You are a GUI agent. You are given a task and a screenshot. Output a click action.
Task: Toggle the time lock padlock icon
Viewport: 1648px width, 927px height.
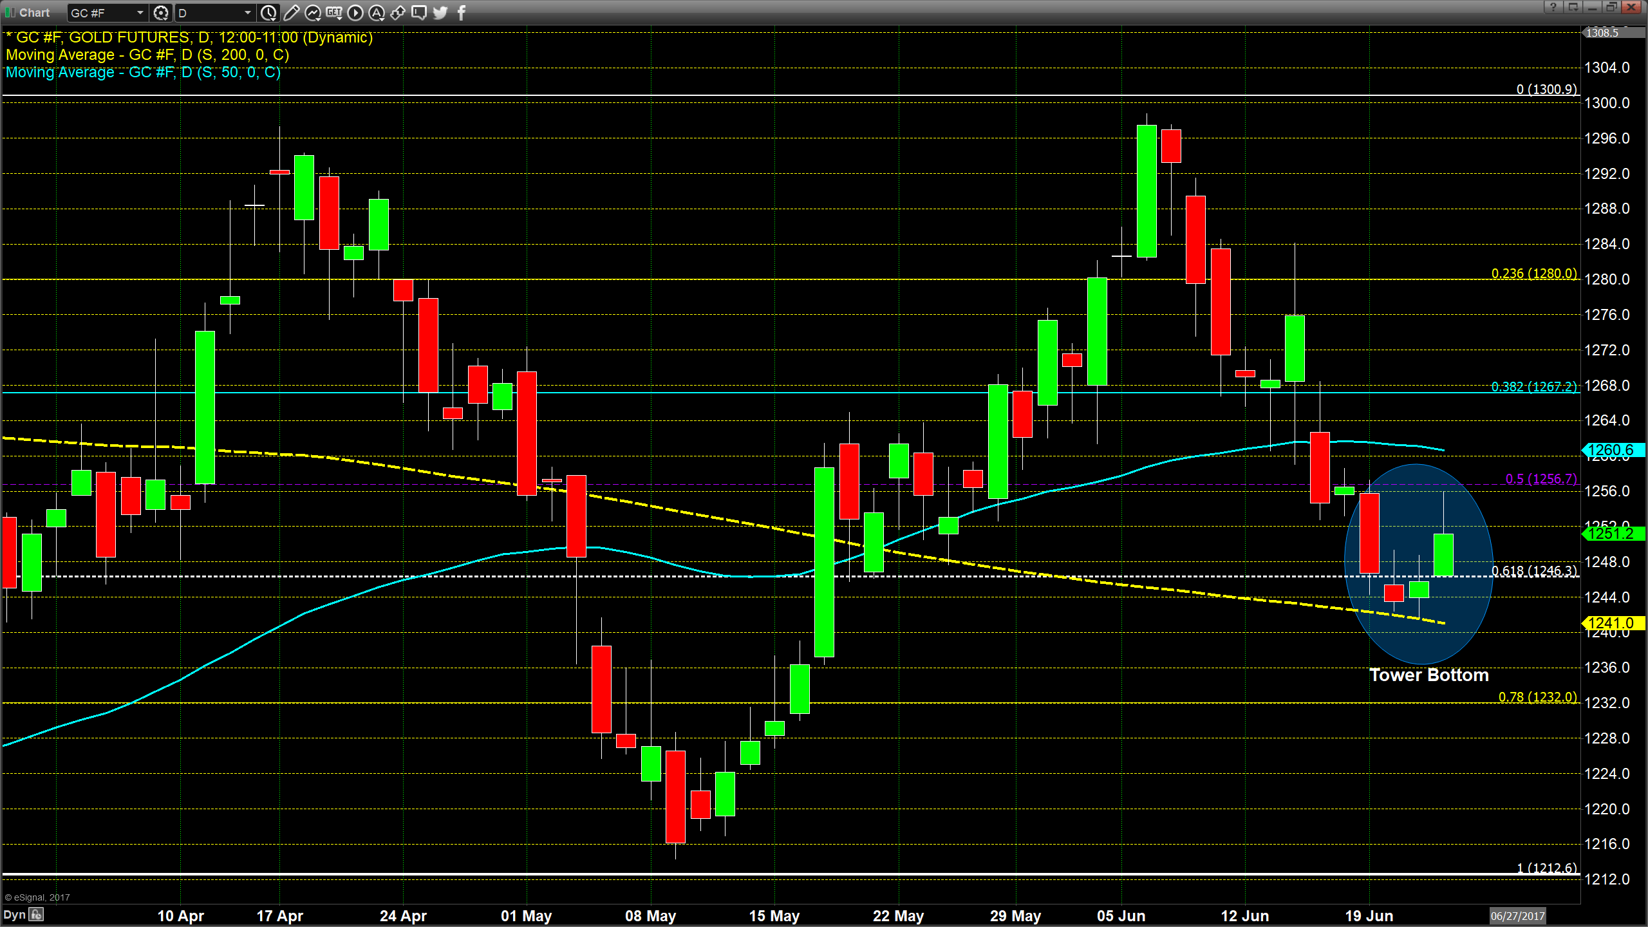[37, 915]
